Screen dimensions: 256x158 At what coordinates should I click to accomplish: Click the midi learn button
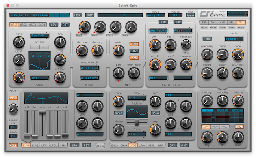(x=190, y=15)
